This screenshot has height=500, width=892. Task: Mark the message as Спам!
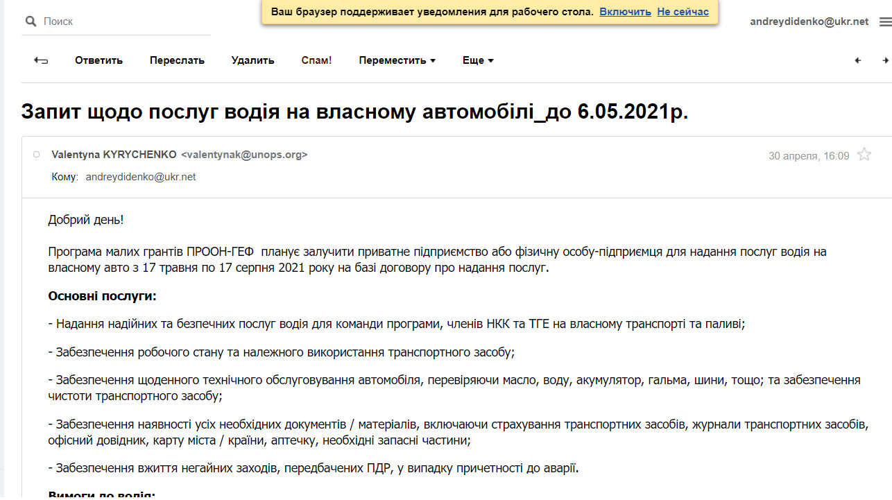point(316,60)
